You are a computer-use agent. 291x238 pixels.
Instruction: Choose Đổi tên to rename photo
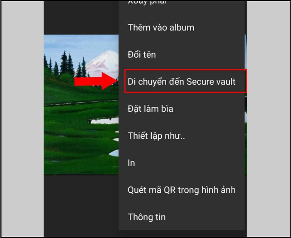point(182,55)
